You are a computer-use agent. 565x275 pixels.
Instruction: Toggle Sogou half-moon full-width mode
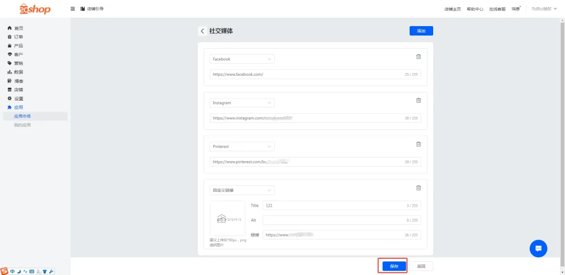[x=19, y=272]
